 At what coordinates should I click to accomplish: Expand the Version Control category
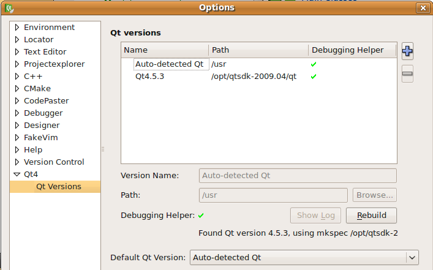[x=17, y=162]
